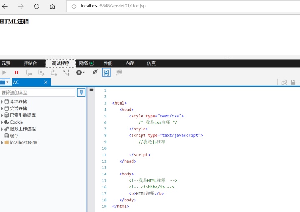The height and width of the screenshot is (212, 300).
Task: Expand the 服务工作进程 node
Action: [2, 129]
